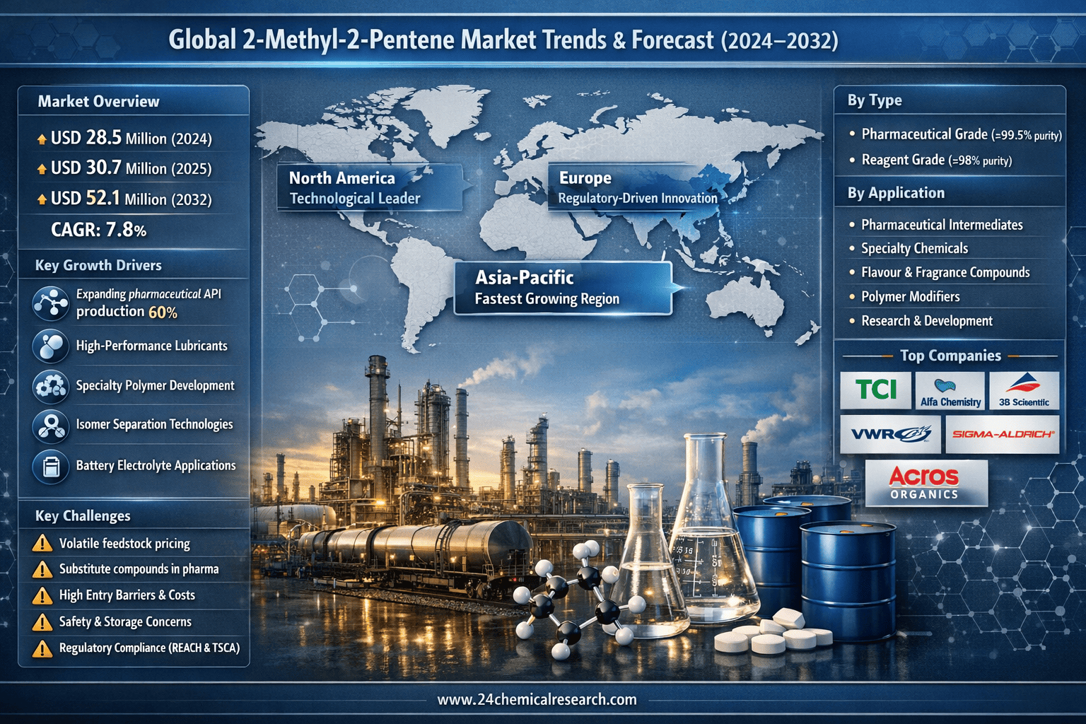The width and height of the screenshot is (1086, 724).
Task: Click the Volatile feedstock pricing warning icon
Action: point(42,543)
